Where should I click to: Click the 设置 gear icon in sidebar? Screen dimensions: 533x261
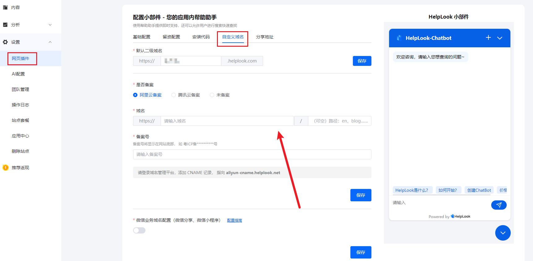tap(5, 42)
